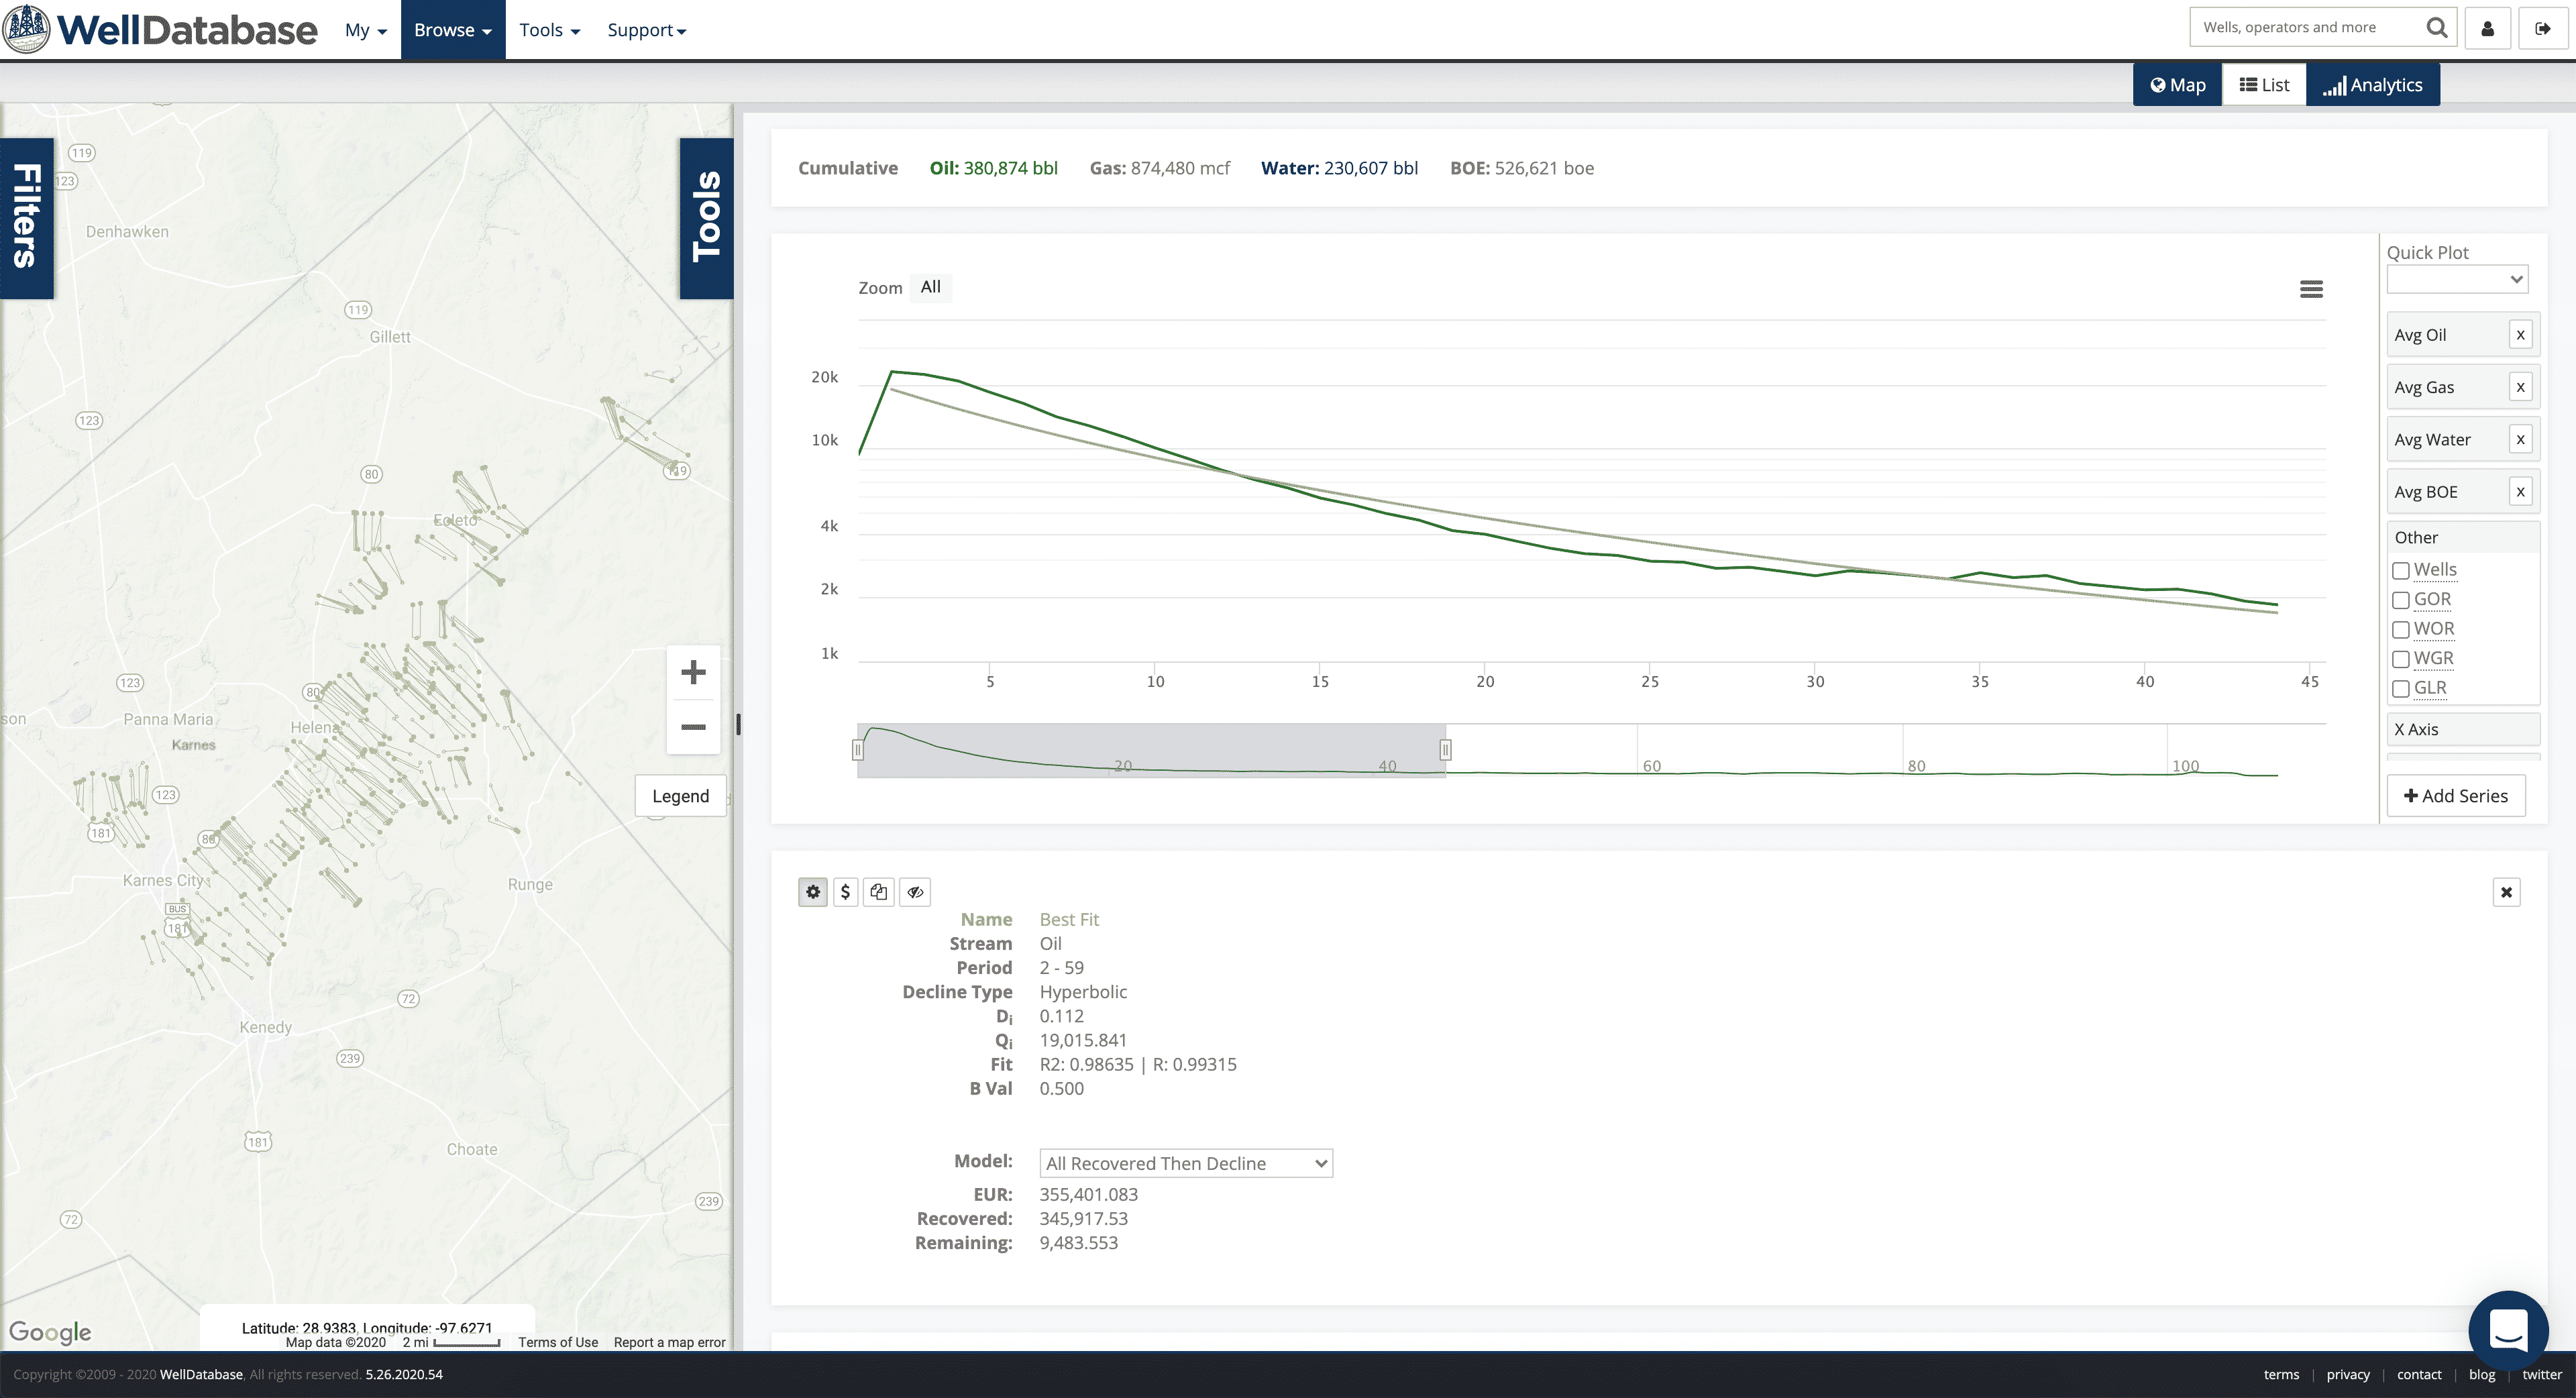Check the GOR option
Image resolution: width=2576 pixels, height=1398 pixels.
point(2400,600)
